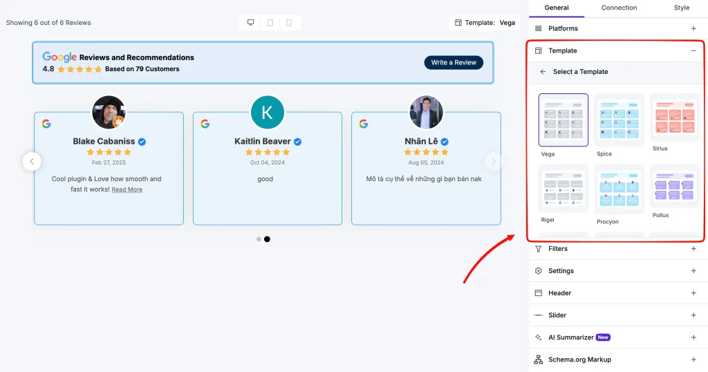Click Google logo on Kaitlin Beaver card
This screenshot has height=372, width=708.
pos(205,124)
